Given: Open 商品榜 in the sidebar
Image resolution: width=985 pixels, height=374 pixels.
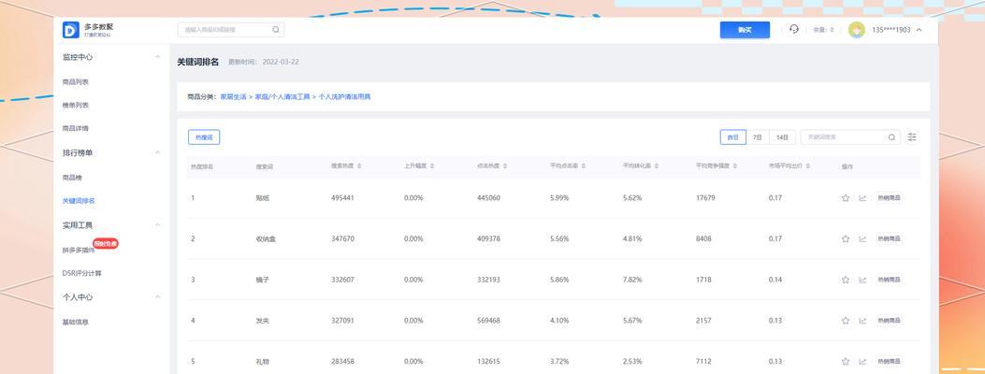Looking at the screenshot, I should tap(72, 178).
